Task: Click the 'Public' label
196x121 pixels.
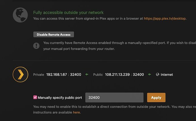Action: click(x=98, y=75)
